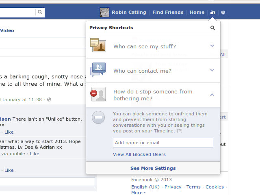Click See More Settings
260x195 pixels.
[x=153, y=168]
